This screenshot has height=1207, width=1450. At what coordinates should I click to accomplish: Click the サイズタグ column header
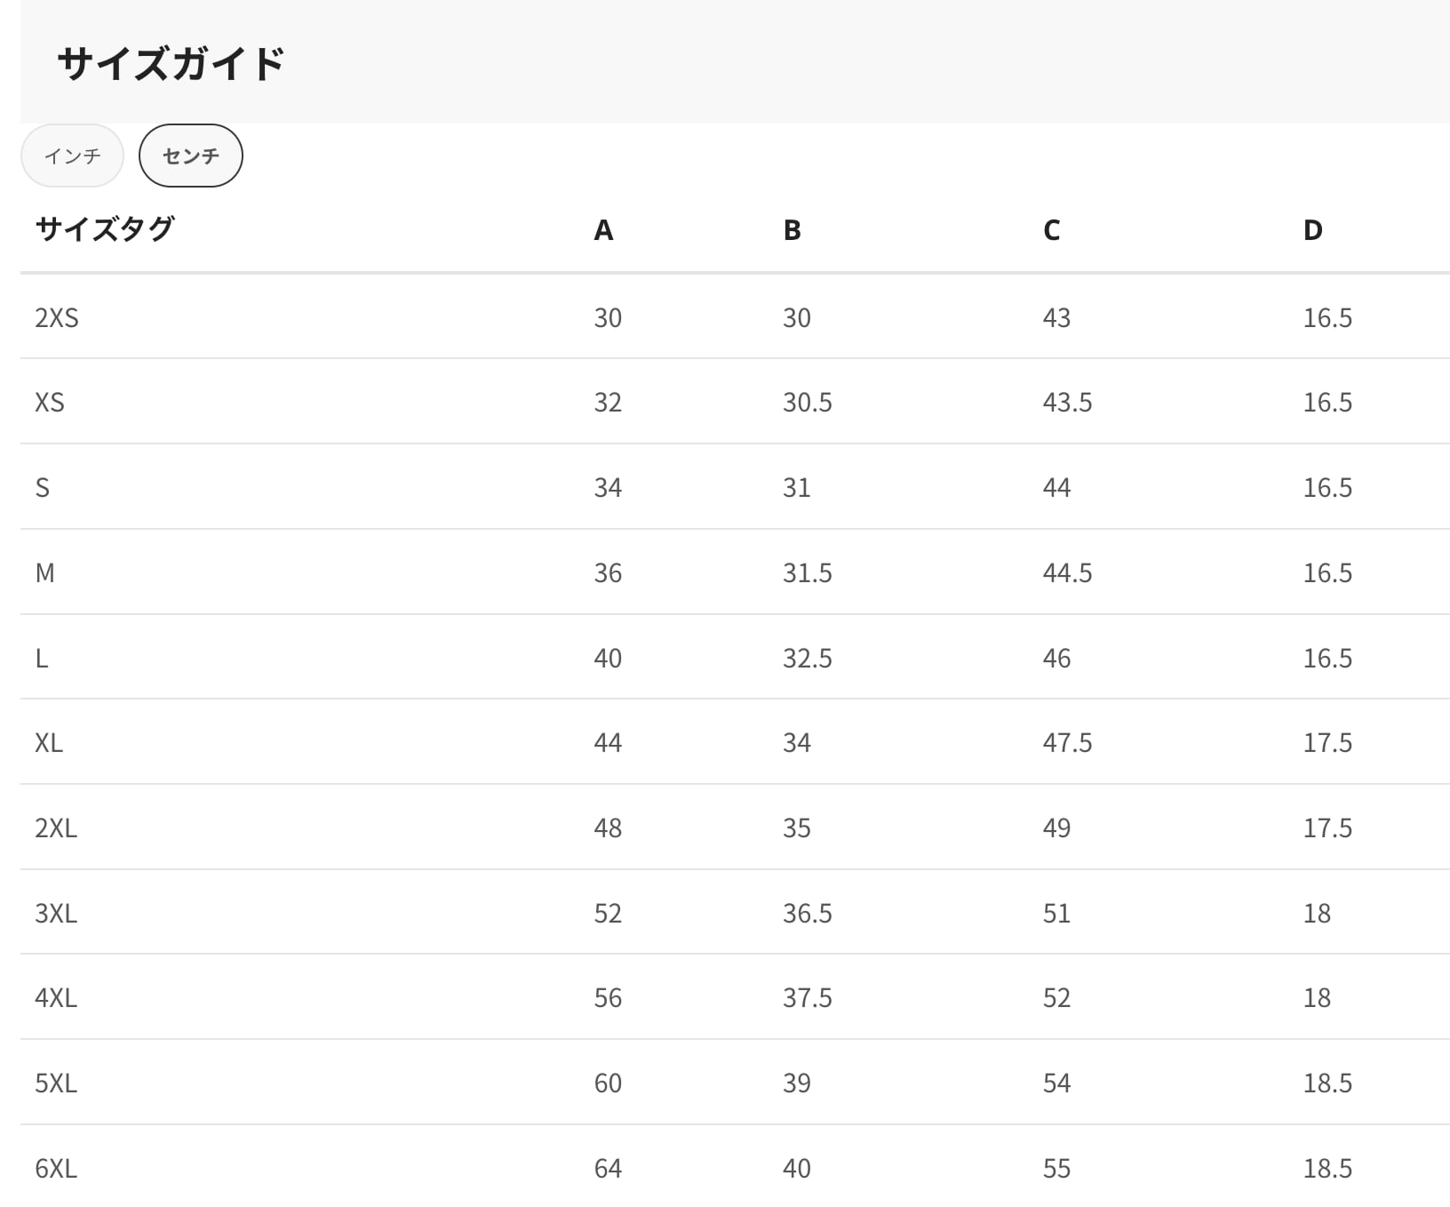(x=105, y=229)
